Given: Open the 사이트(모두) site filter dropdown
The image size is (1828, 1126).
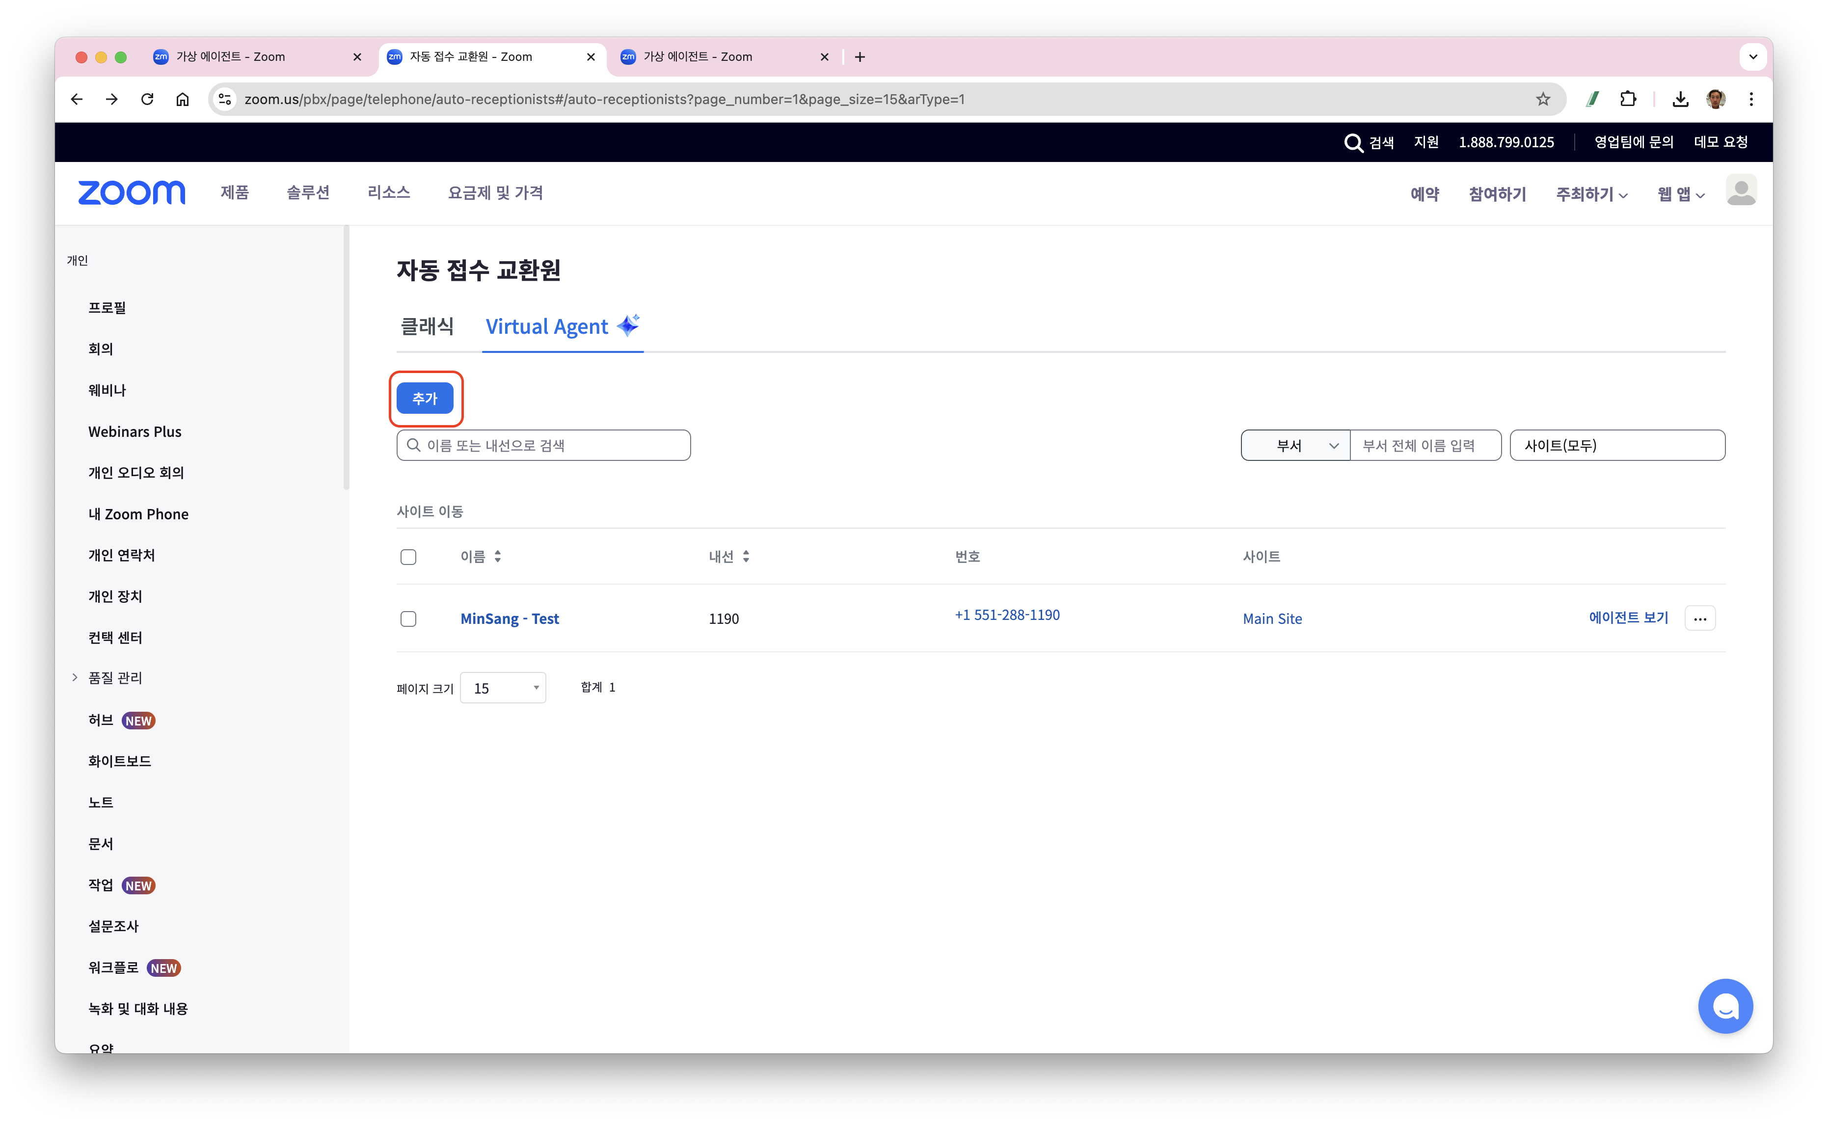Looking at the screenshot, I should click(1616, 445).
